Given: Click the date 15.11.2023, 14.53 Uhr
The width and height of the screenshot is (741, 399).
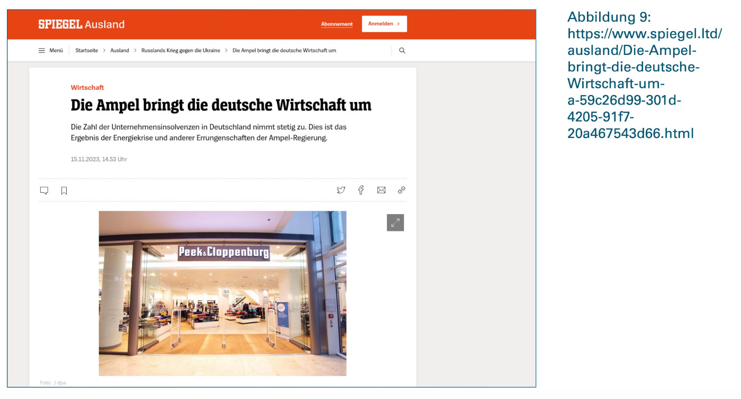Looking at the screenshot, I should point(99,159).
